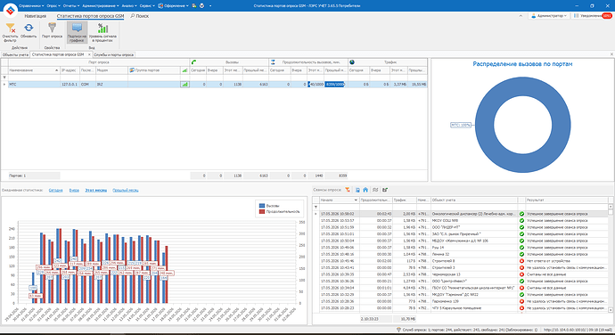Click the Группа портов column header
This screenshot has height=335, width=615.
pos(153,70)
